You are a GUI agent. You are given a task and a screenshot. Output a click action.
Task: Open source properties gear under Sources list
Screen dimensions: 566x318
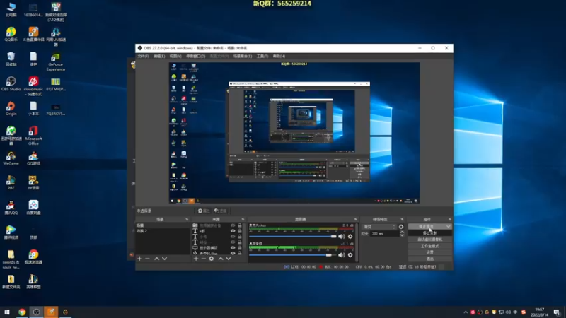coord(212,259)
